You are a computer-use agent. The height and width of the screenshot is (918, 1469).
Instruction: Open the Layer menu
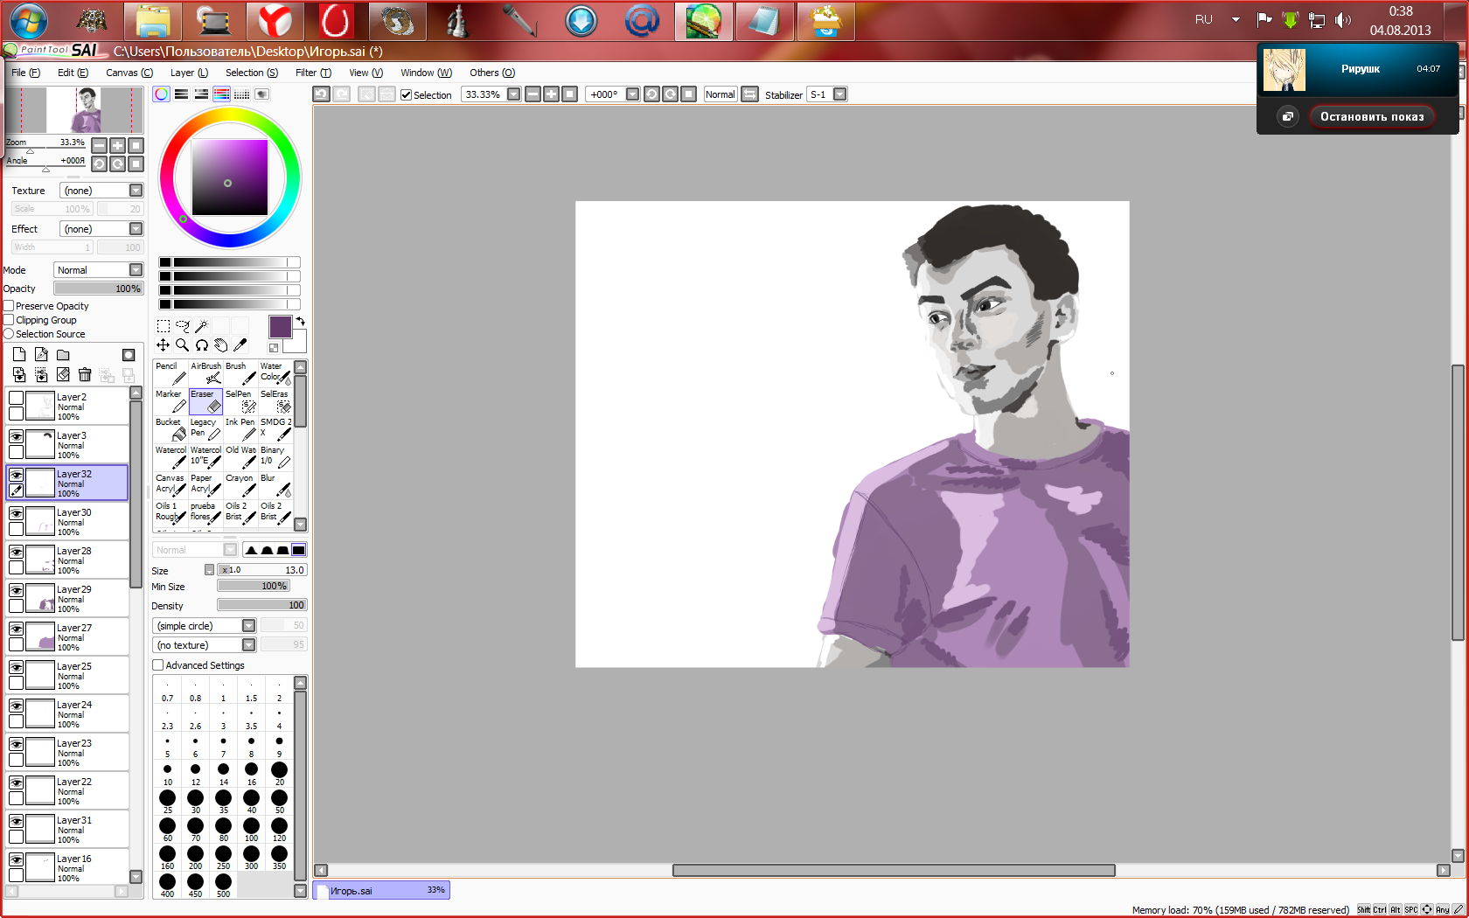pos(189,73)
